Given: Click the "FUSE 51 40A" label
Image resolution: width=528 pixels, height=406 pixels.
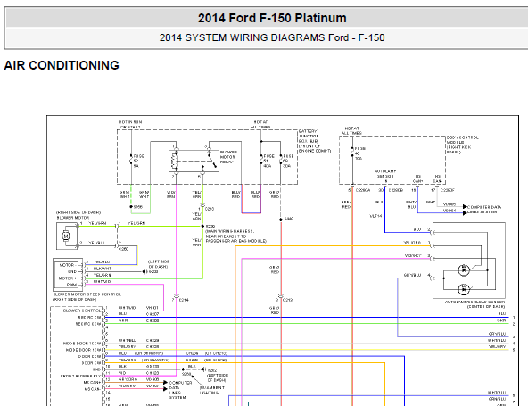Looking at the screenshot, I should pyautogui.click(x=268, y=161).
